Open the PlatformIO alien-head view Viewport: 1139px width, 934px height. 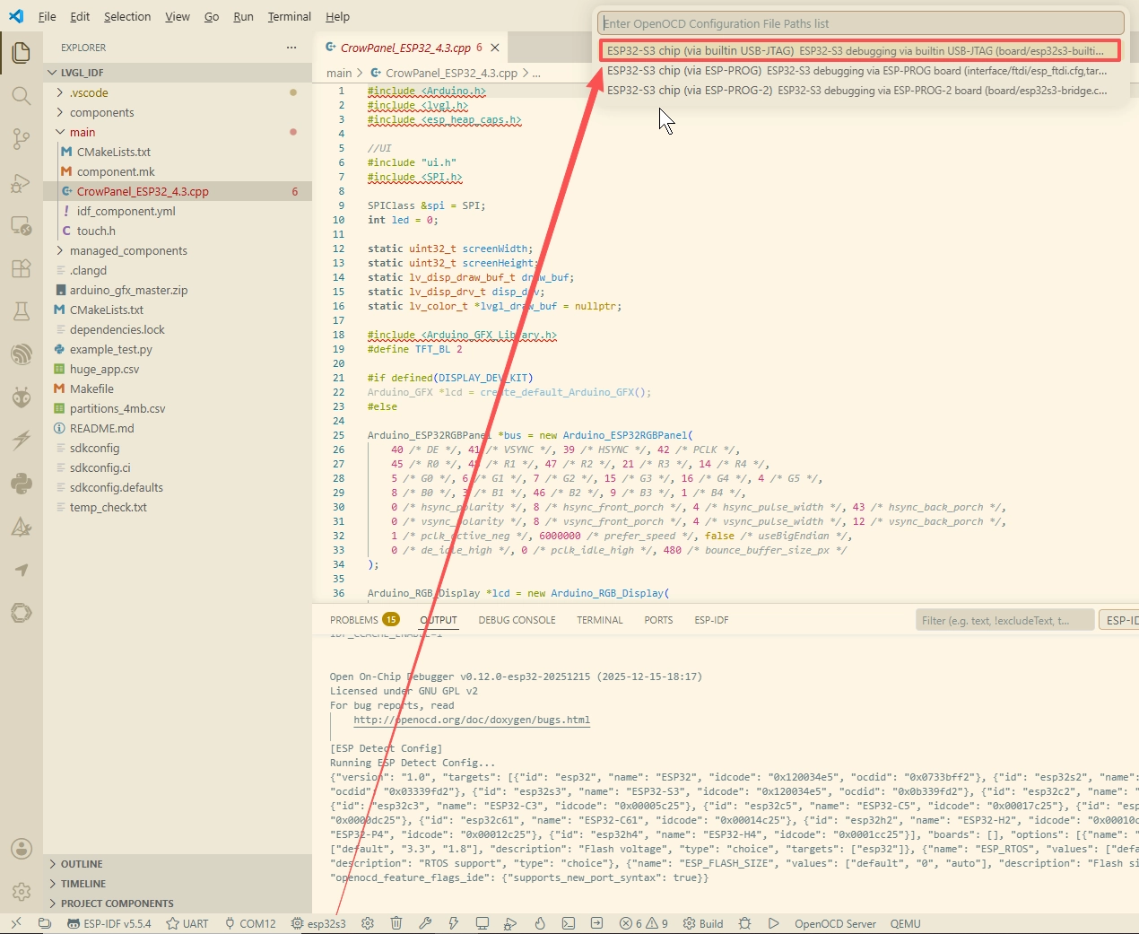click(22, 397)
